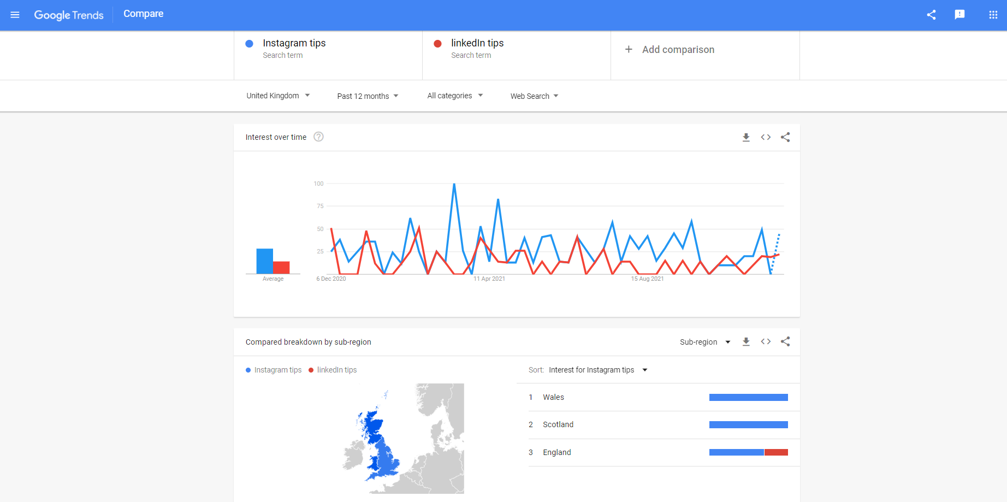Screen dimensions: 1007x502
Task: Click the Google Trends logo
Action: (69, 15)
